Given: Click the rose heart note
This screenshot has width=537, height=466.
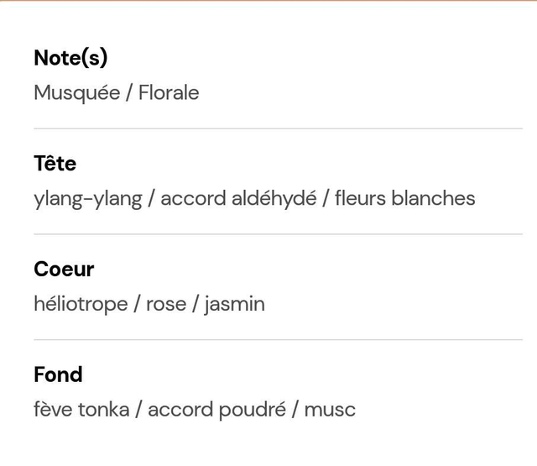Looking at the screenshot, I should tap(166, 304).
